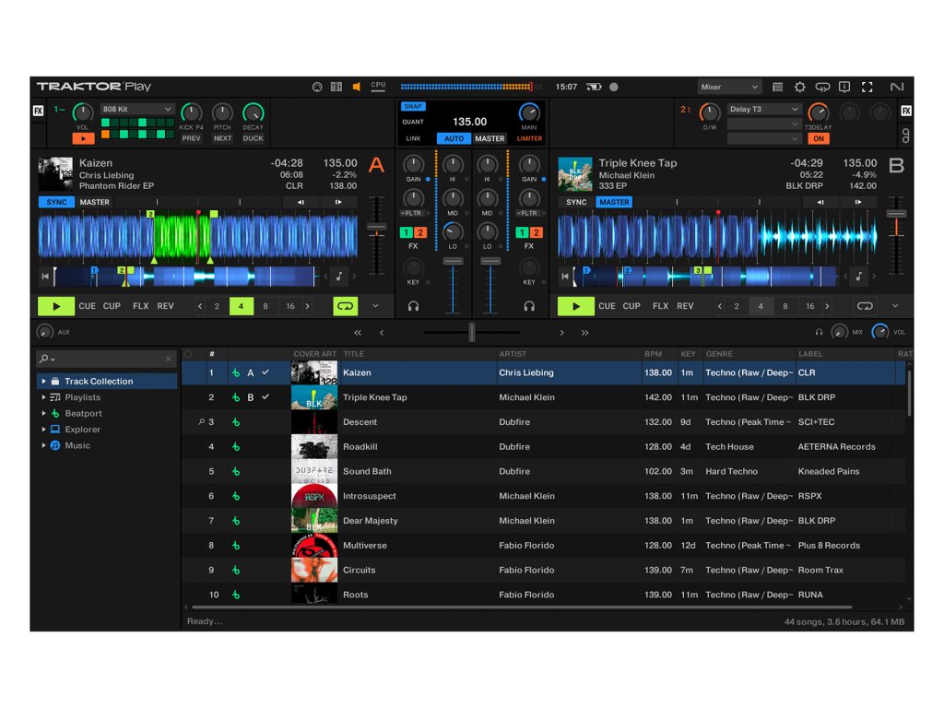
Task: Open the Mixer layout dropdown
Action: [728, 87]
